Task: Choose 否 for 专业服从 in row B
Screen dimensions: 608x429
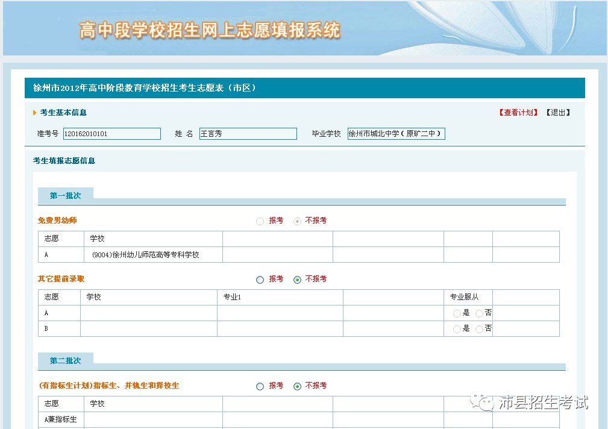Action: pos(479,329)
